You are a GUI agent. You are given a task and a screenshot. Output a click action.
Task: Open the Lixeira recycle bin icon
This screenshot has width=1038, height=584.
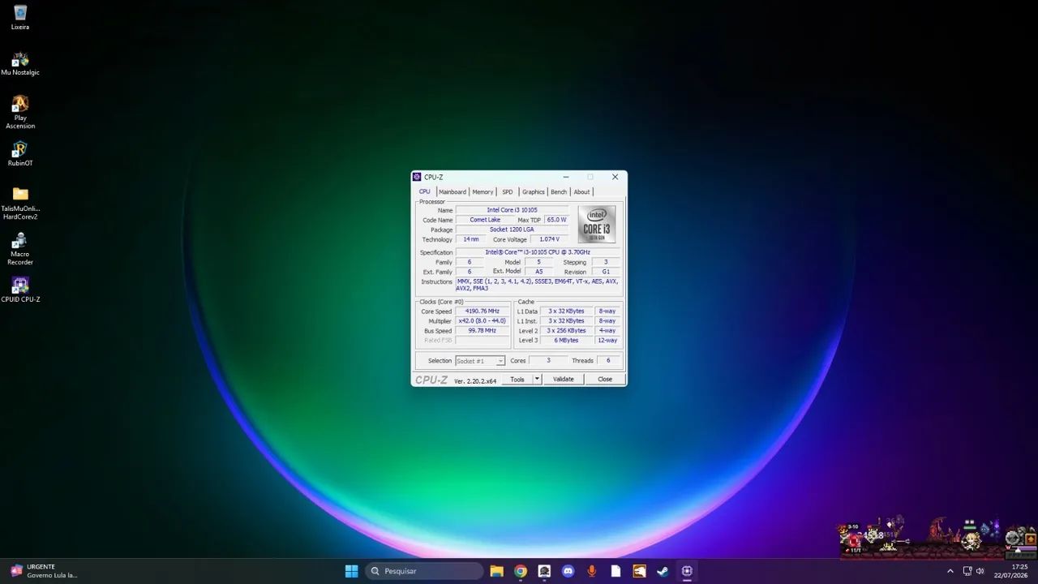20,17
